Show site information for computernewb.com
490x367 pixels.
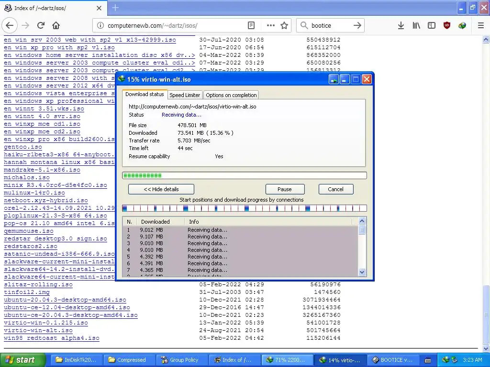pos(100,26)
